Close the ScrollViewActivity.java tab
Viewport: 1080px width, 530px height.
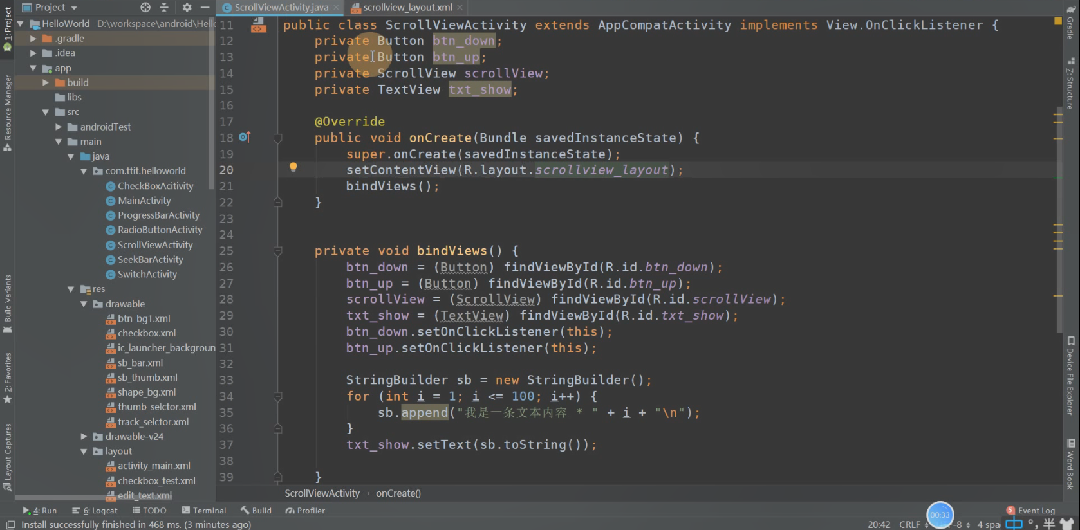[336, 8]
